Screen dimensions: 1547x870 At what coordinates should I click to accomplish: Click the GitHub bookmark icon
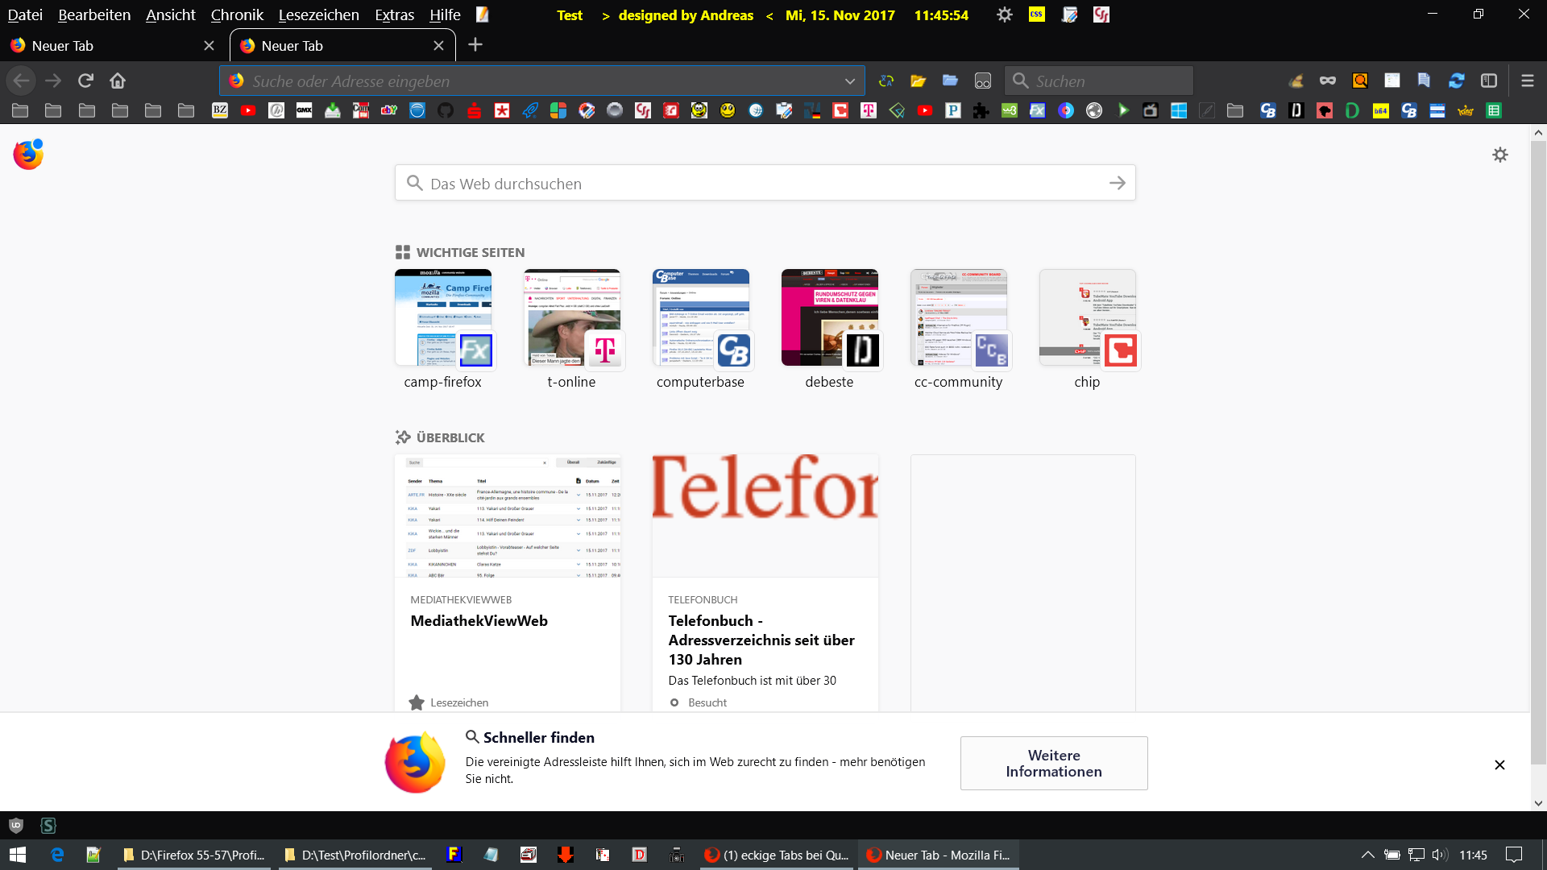(x=446, y=110)
